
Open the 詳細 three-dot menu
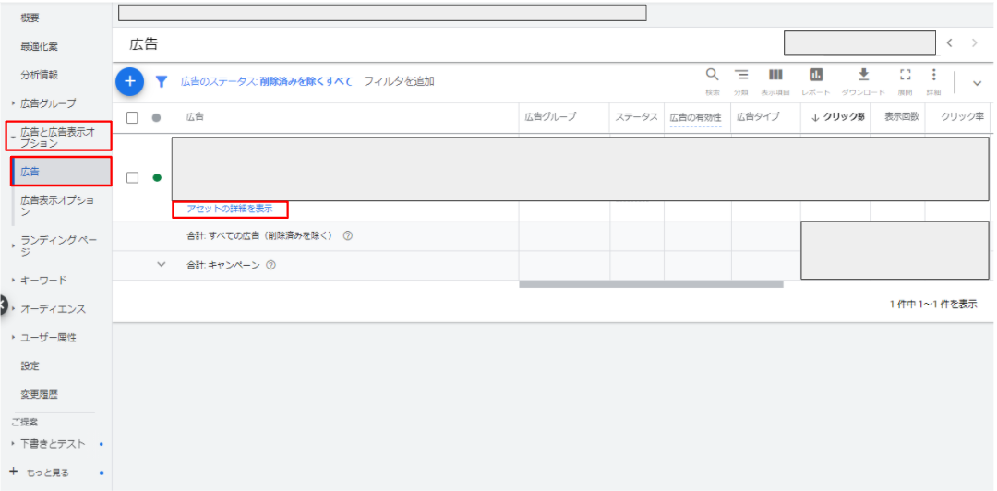[x=933, y=78]
